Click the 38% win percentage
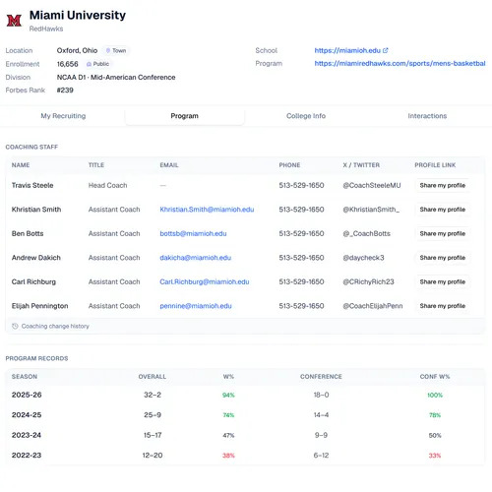The image size is (492, 492). 228,456
